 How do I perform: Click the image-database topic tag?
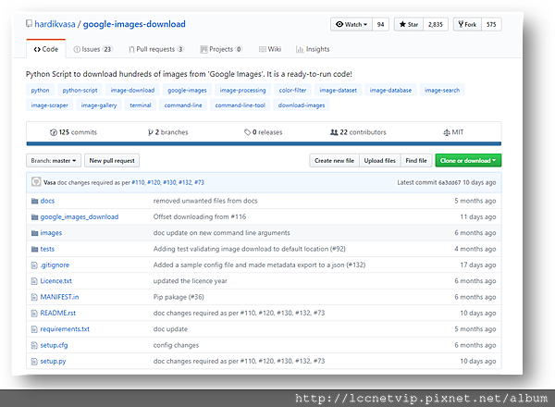[x=390, y=91]
